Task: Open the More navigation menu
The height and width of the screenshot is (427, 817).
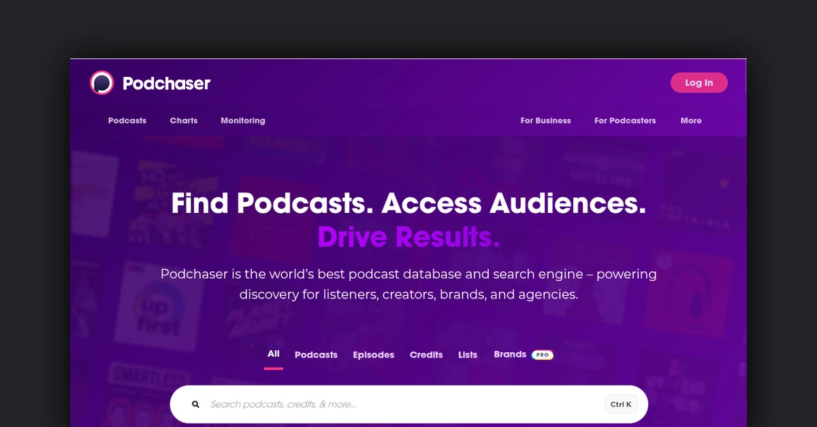Action: [691, 120]
